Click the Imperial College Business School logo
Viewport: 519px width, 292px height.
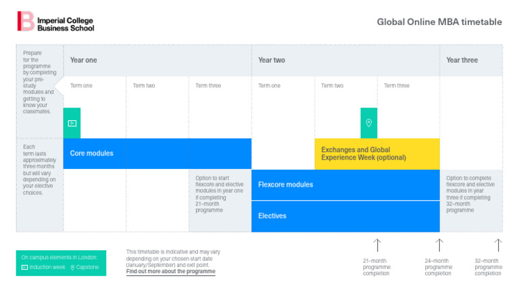[x=55, y=22]
